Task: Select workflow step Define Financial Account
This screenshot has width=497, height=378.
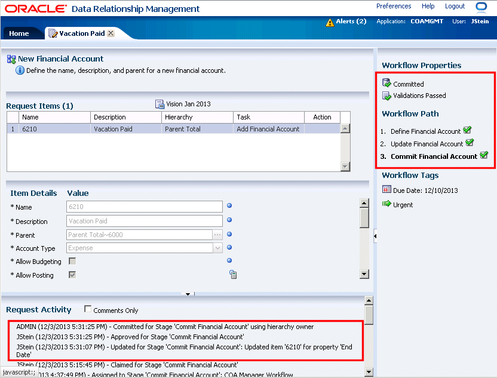Action: pyautogui.click(x=425, y=131)
